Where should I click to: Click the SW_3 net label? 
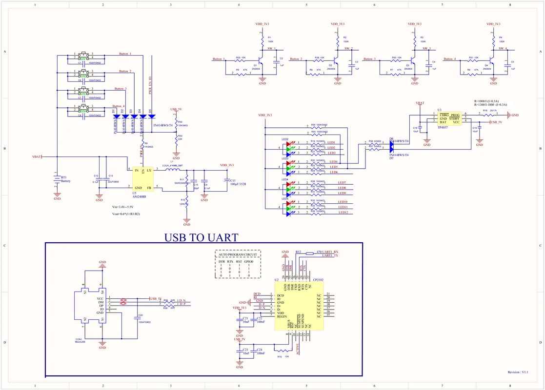tap(427, 49)
